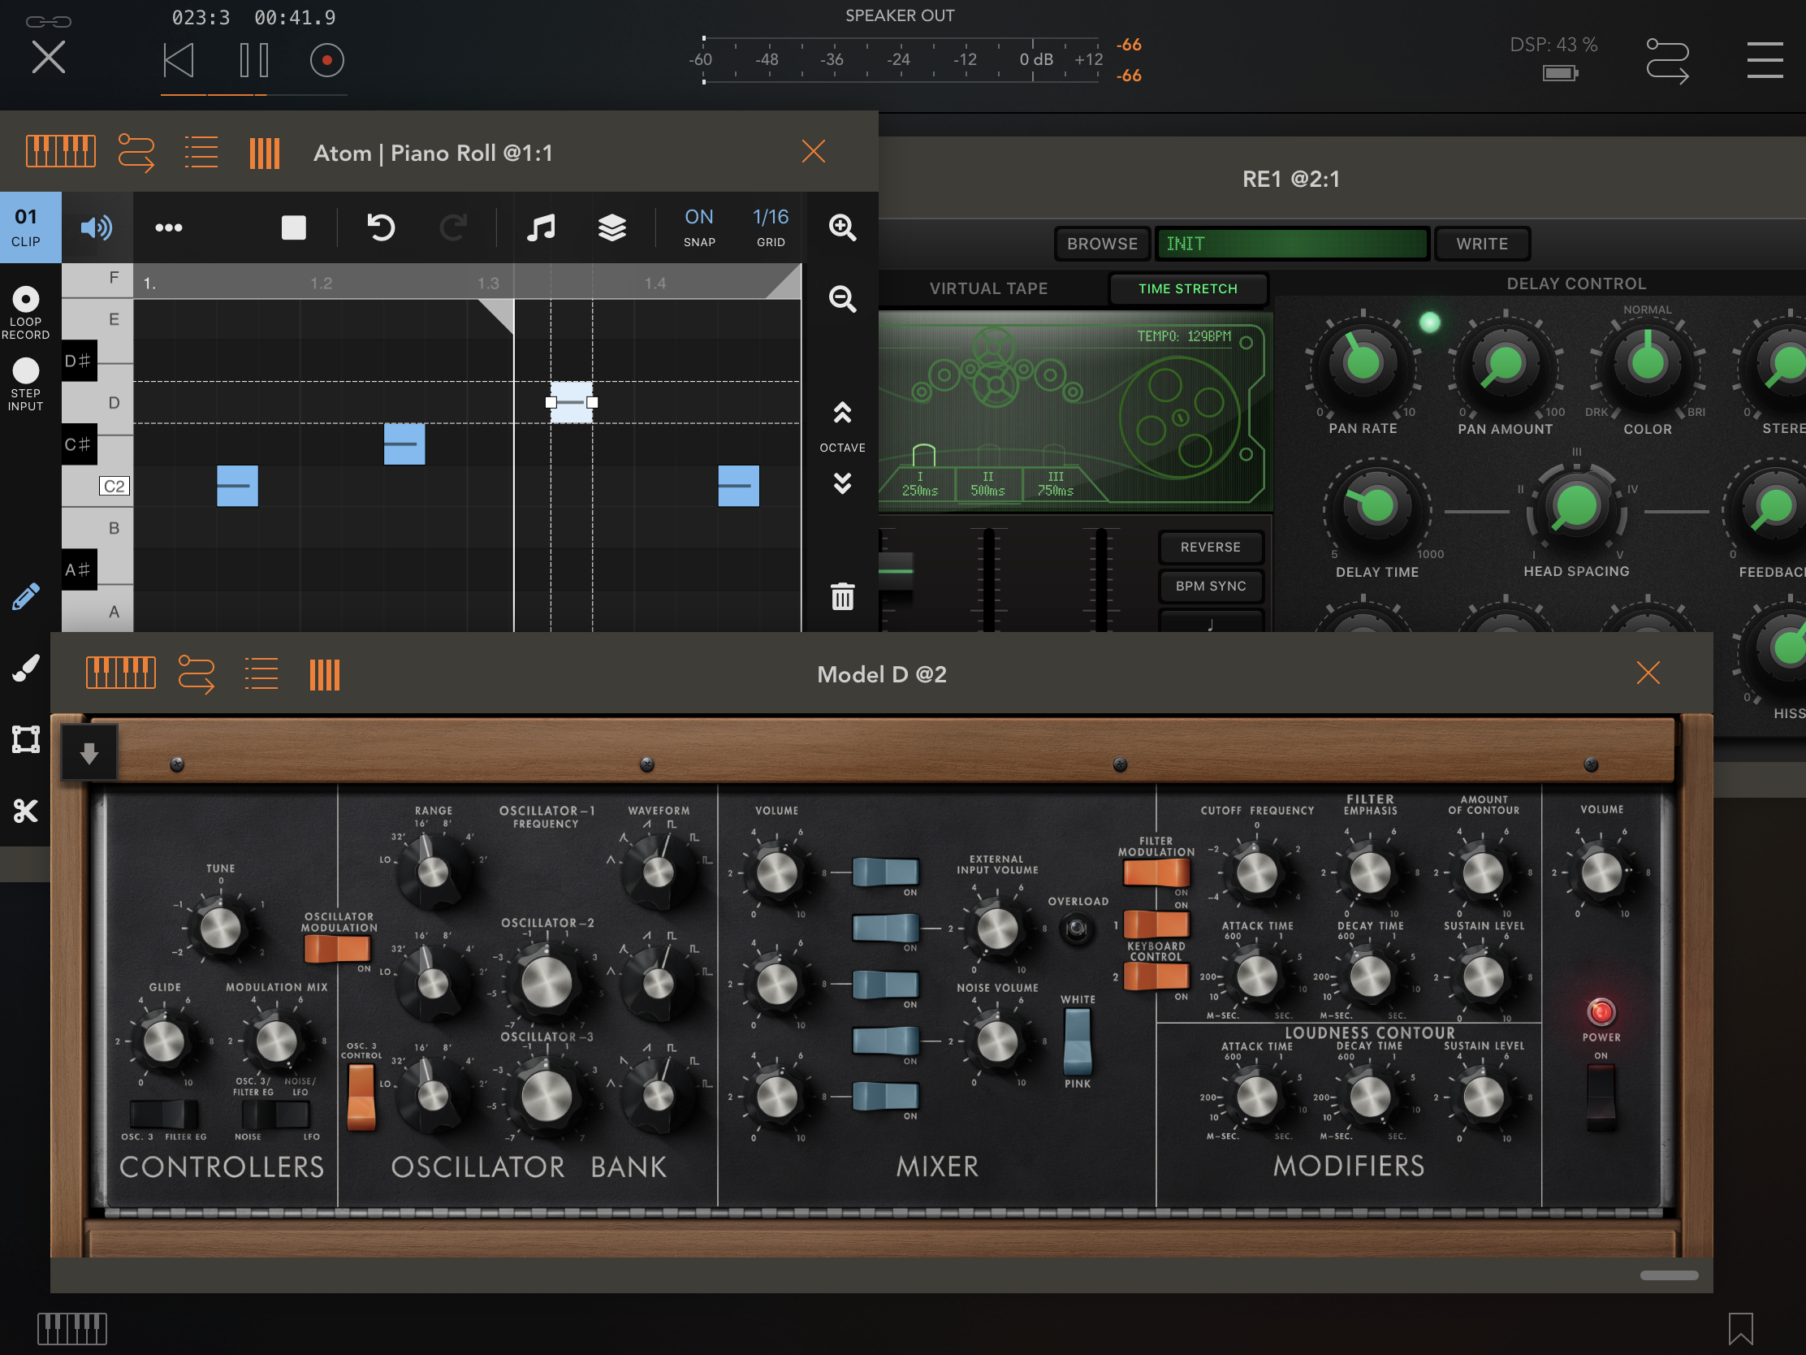Image resolution: width=1806 pixels, height=1355 pixels.
Task: Select the scissors cut tool
Action: coord(26,811)
